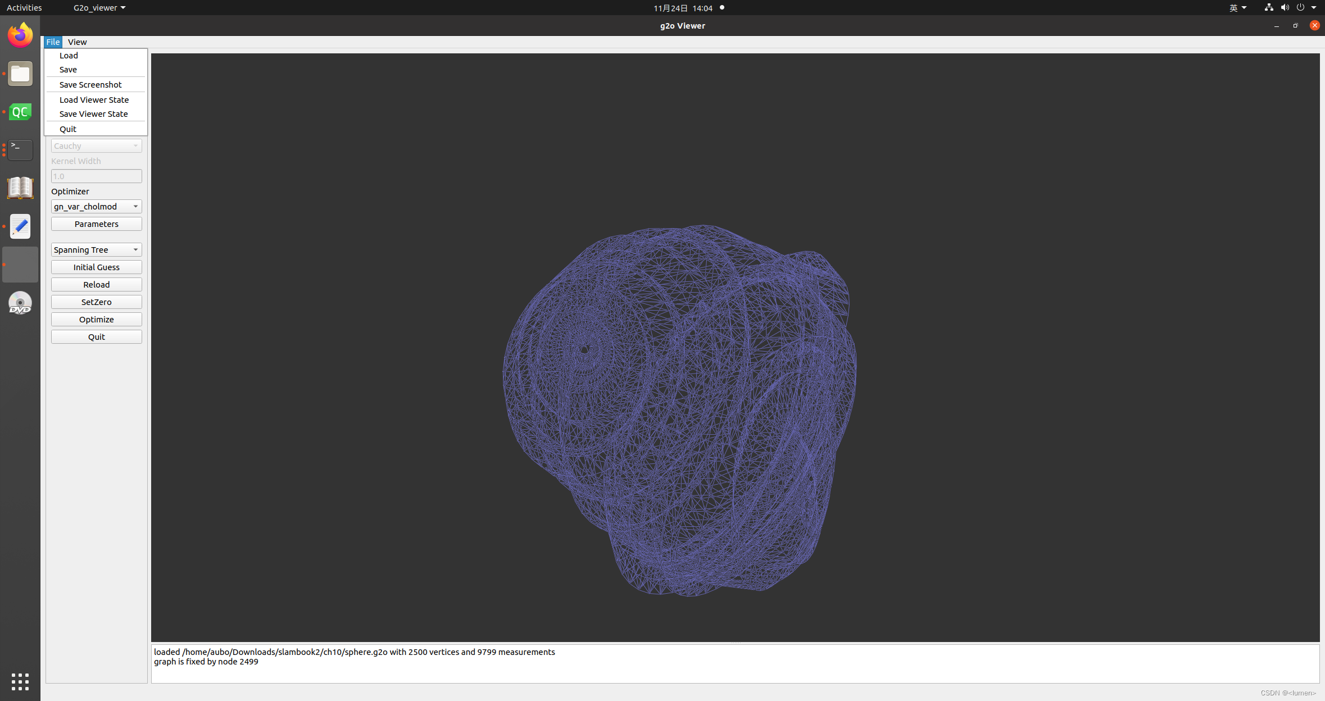
Task: Expand the gn_var_cholmod optimizer dropdown
Action: point(96,207)
